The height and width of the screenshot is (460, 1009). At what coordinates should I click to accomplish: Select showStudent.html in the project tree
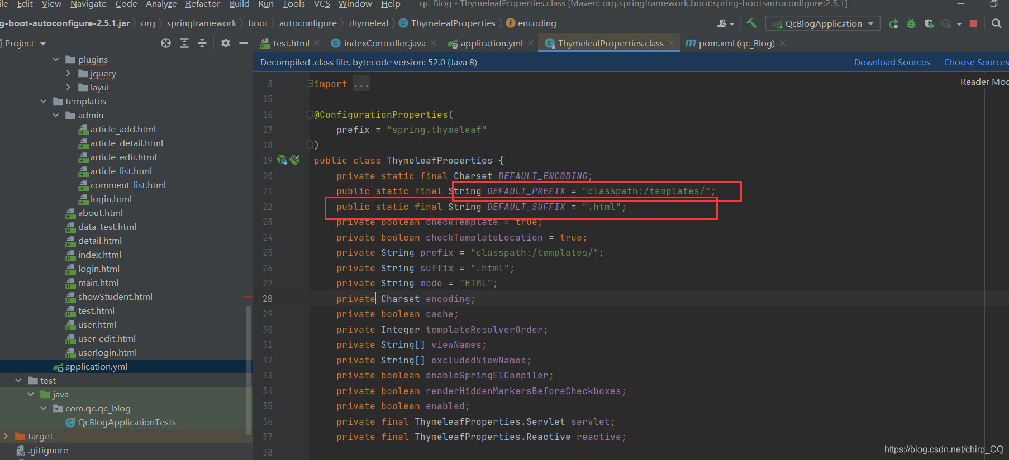coord(115,296)
